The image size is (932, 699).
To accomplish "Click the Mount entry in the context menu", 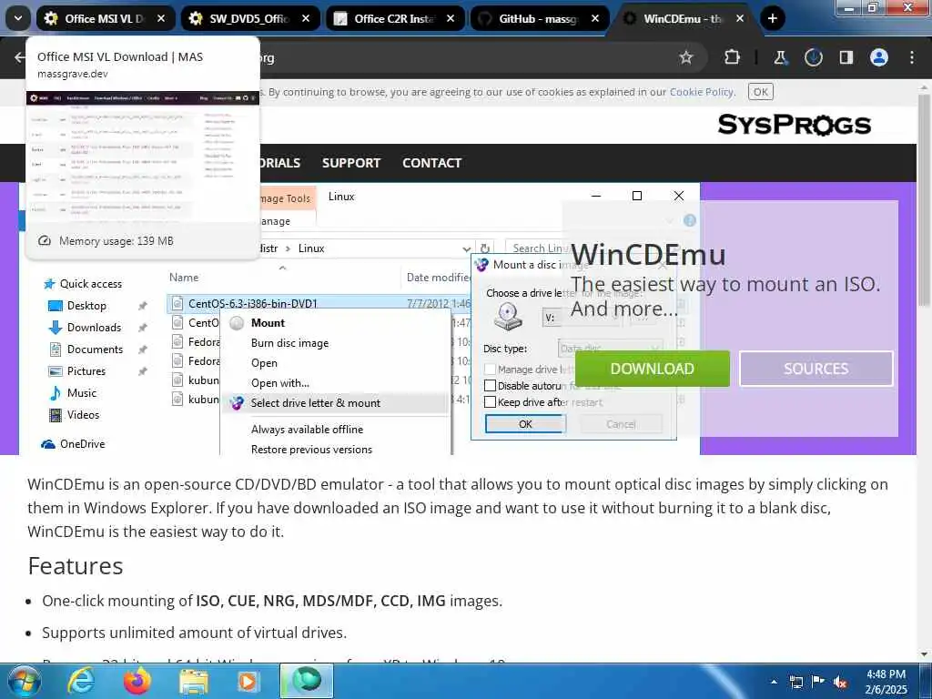I will (x=268, y=323).
